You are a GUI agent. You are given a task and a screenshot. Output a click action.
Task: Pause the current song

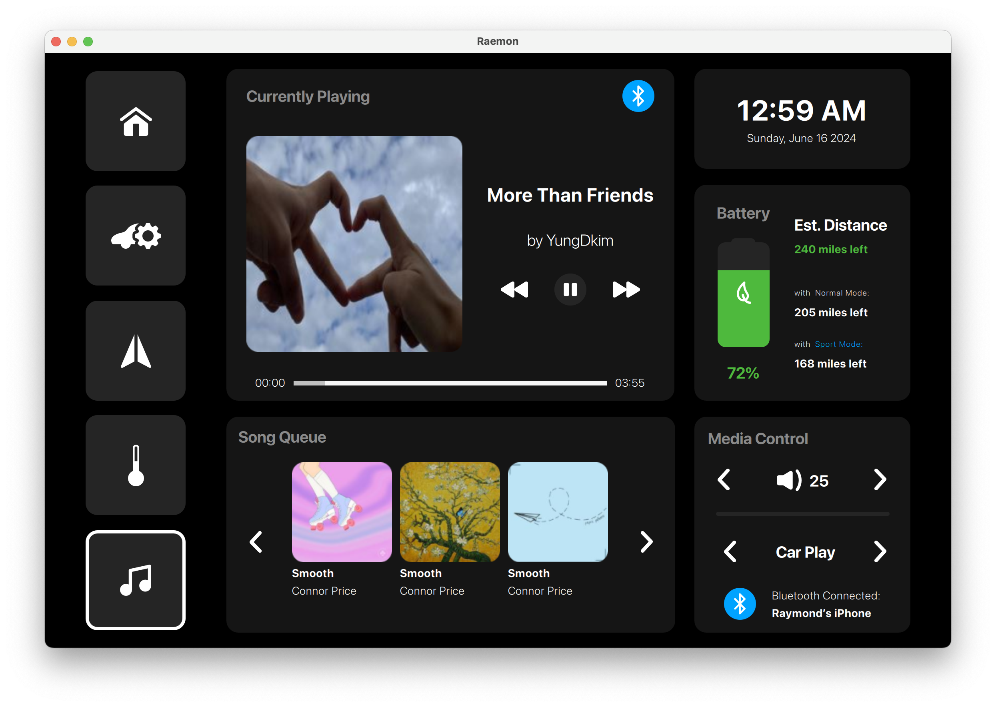(570, 290)
